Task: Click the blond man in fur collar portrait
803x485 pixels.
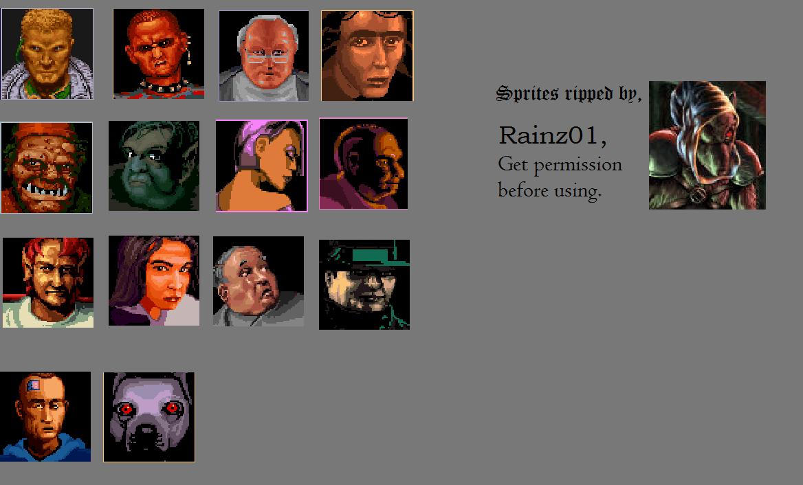Action: pos(47,54)
